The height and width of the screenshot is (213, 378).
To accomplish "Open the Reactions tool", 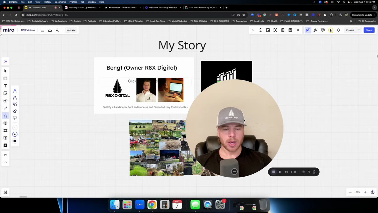I will pos(315,30).
